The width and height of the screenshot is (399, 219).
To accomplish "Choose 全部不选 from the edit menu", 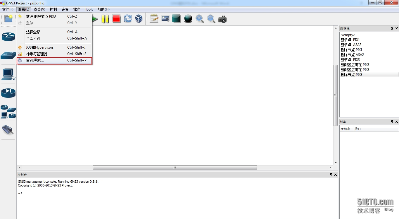I will pyautogui.click(x=54, y=38).
